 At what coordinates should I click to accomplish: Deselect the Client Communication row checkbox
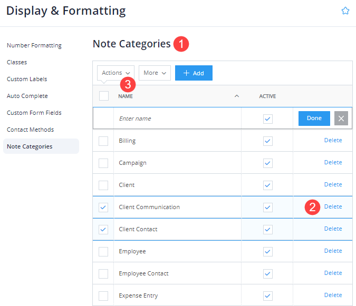[103, 208]
